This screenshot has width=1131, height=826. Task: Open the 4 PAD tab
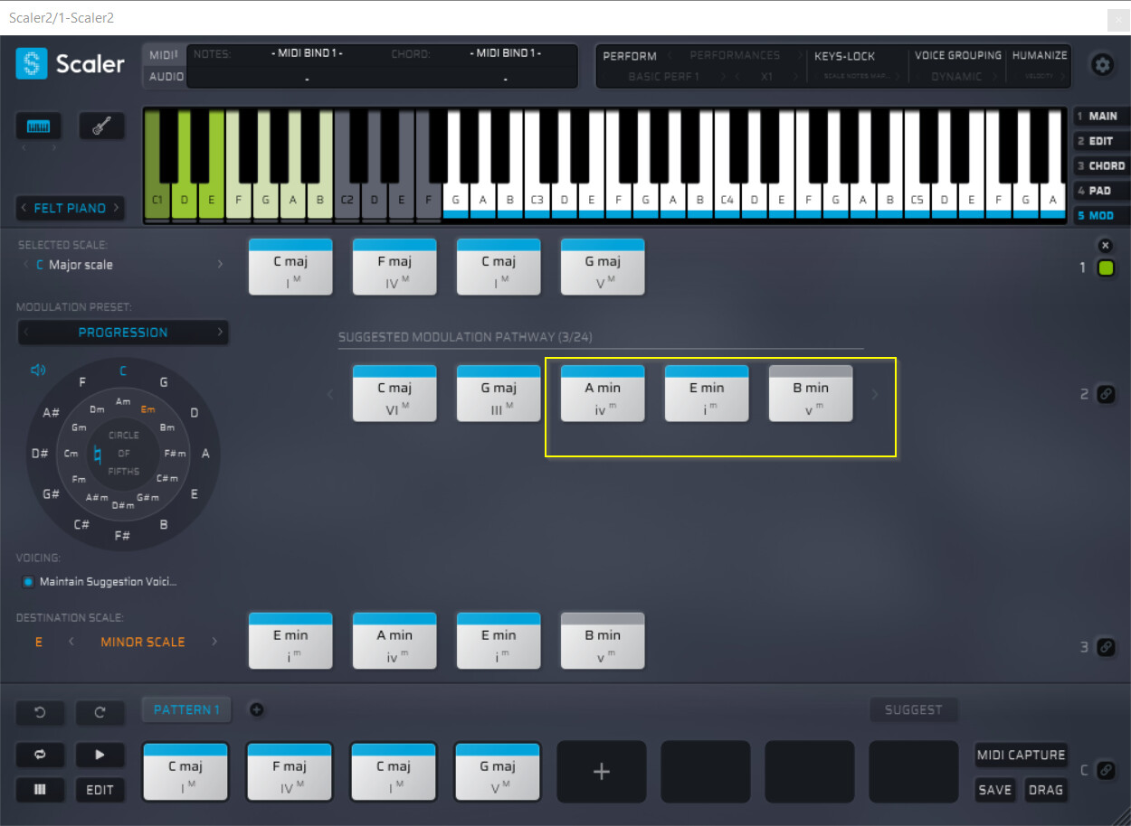1100,191
